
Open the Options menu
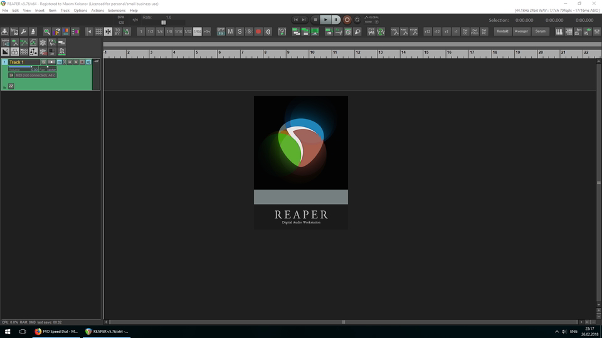click(x=80, y=11)
